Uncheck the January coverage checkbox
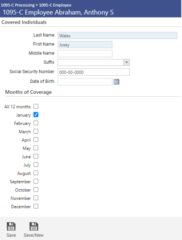182x240 pixels. pyautogui.click(x=36, y=115)
